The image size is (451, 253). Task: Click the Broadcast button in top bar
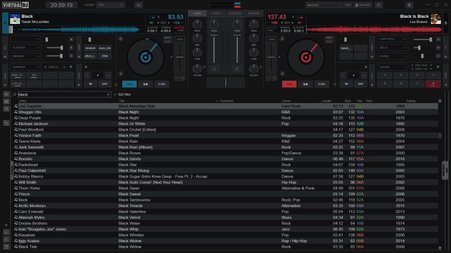pyautogui.click(x=362, y=5)
